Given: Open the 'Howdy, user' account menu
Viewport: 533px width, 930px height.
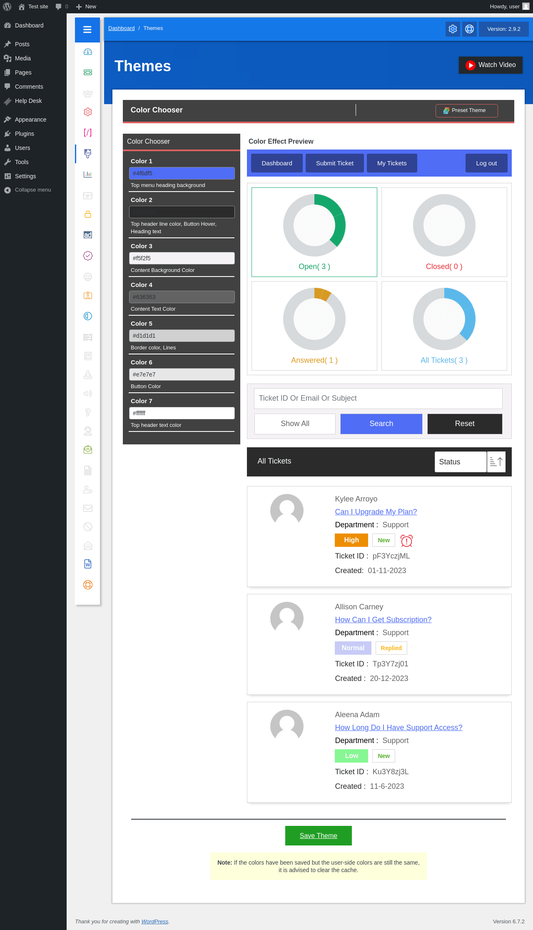Looking at the screenshot, I should click(509, 7).
